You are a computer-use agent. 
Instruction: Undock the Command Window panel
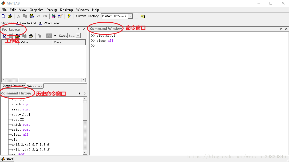tap(281, 29)
